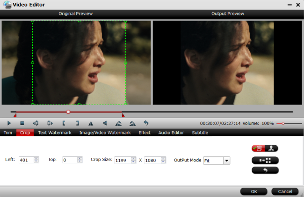304x197 pixels.
Task: Set trim end with right bracket
Action: click(77, 123)
